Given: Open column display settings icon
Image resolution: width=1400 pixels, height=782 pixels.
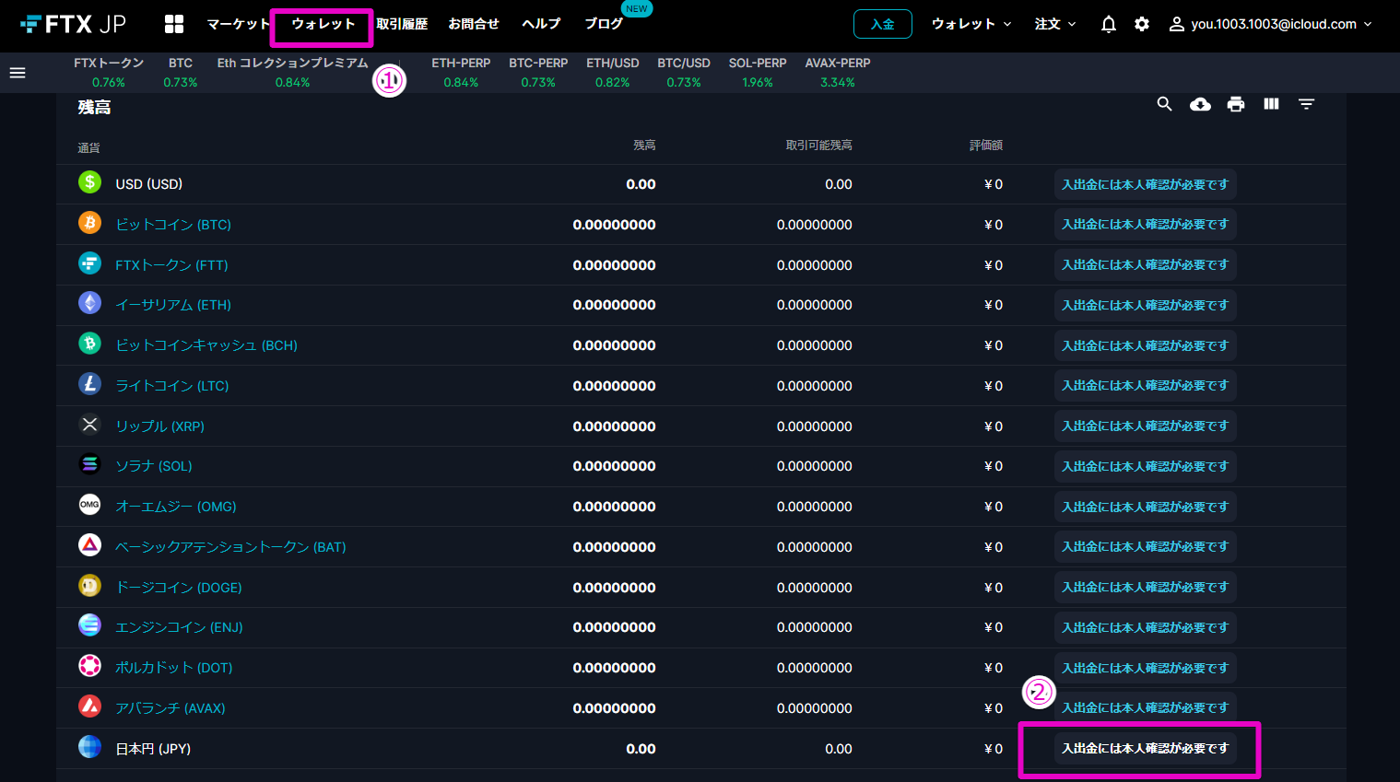Looking at the screenshot, I should (x=1271, y=104).
